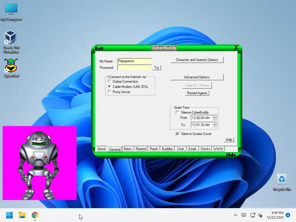Open File Explorer from the taskbar
Viewport: 296px width, 222px height.
point(22,215)
